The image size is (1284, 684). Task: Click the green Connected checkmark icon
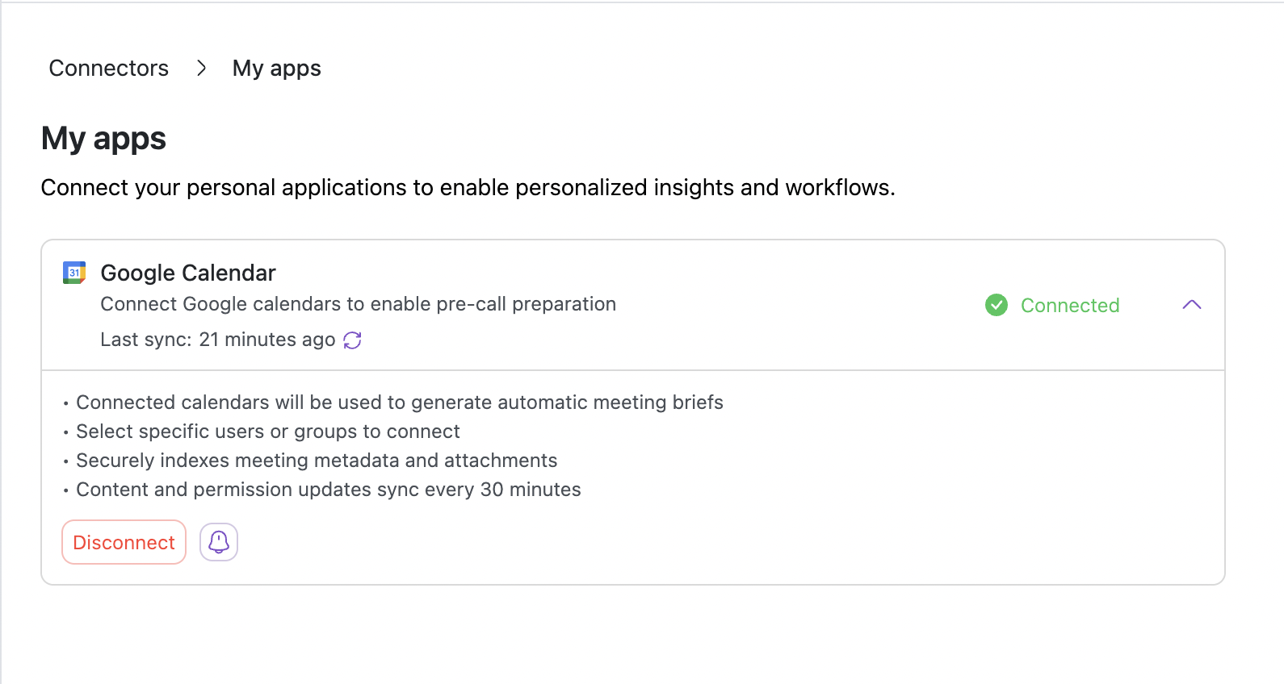click(x=997, y=305)
